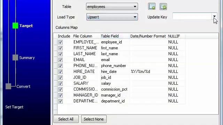Click the Date/Number Format column header
The image size is (223, 125).
click(x=148, y=36)
